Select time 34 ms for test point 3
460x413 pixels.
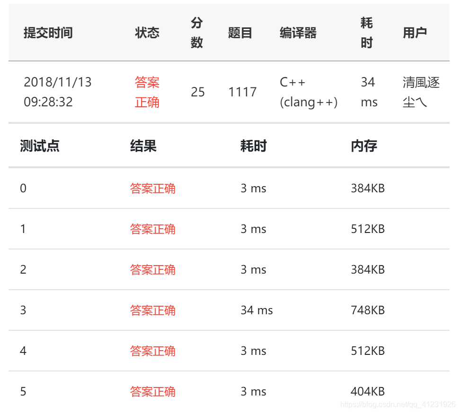(x=257, y=310)
